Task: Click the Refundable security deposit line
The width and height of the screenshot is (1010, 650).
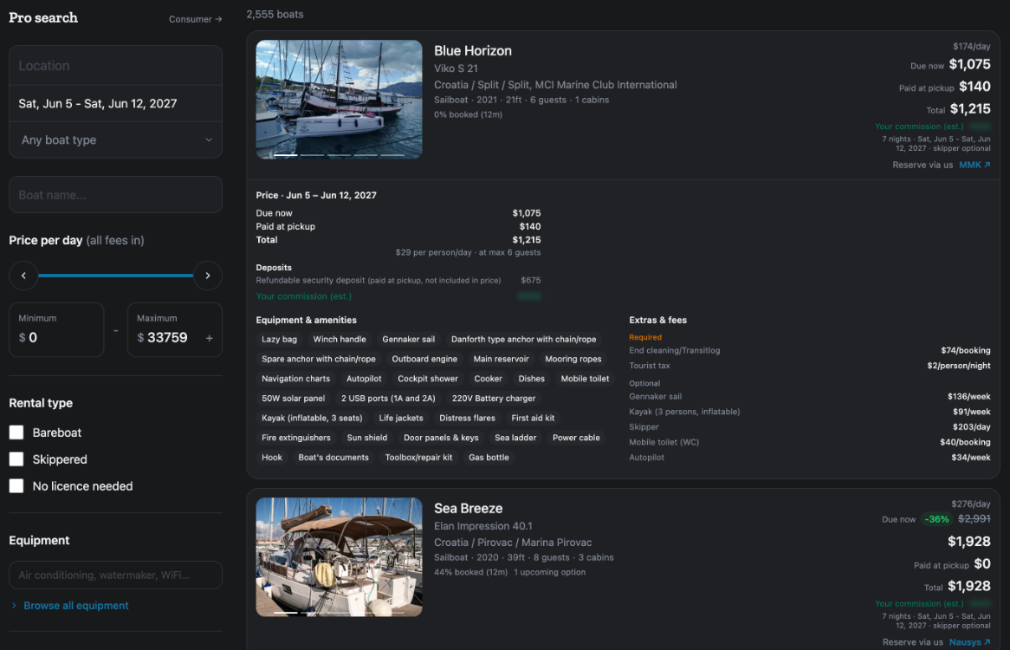Action: tap(398, 280)
